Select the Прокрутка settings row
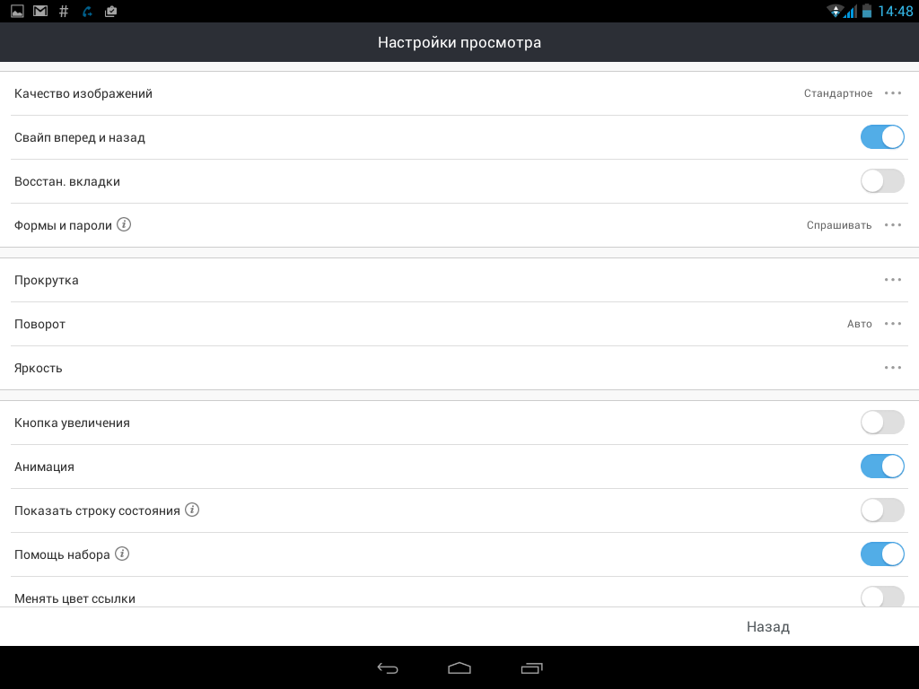The image size is (919, 689). click(x=459, y=280)
